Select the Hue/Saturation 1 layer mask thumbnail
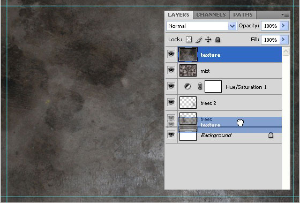The height and width of the screenshot is (203, 300). (x=213, y=86)
